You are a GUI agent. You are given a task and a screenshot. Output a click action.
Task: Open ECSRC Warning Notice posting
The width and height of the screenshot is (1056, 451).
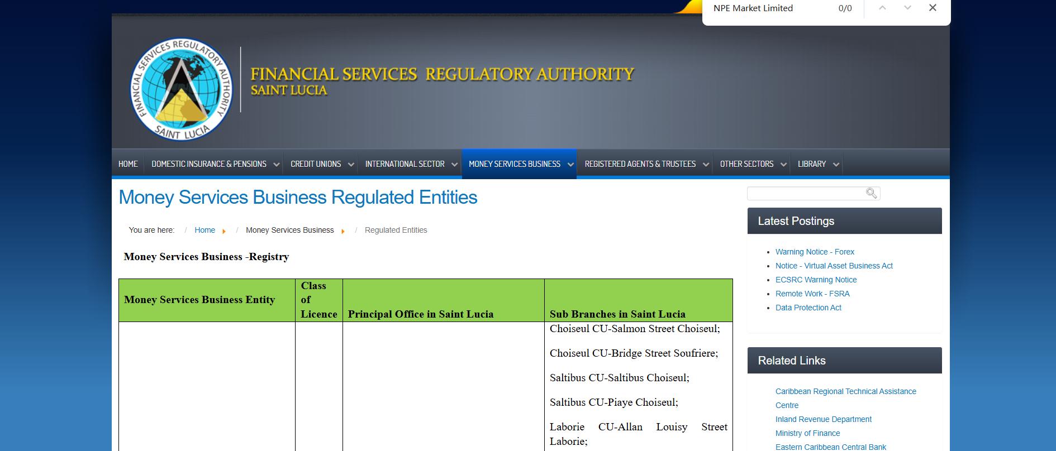(x=816, y=280)
